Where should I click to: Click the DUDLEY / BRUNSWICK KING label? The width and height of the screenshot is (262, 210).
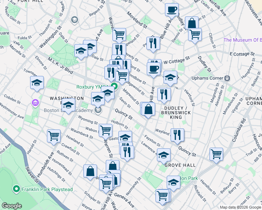click(x=176, y=113)
